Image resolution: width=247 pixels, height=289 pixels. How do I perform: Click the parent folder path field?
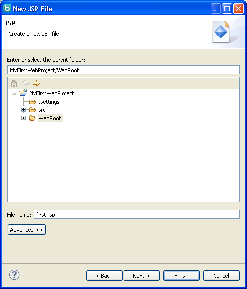pyautogui.click(x=123, y=70)
